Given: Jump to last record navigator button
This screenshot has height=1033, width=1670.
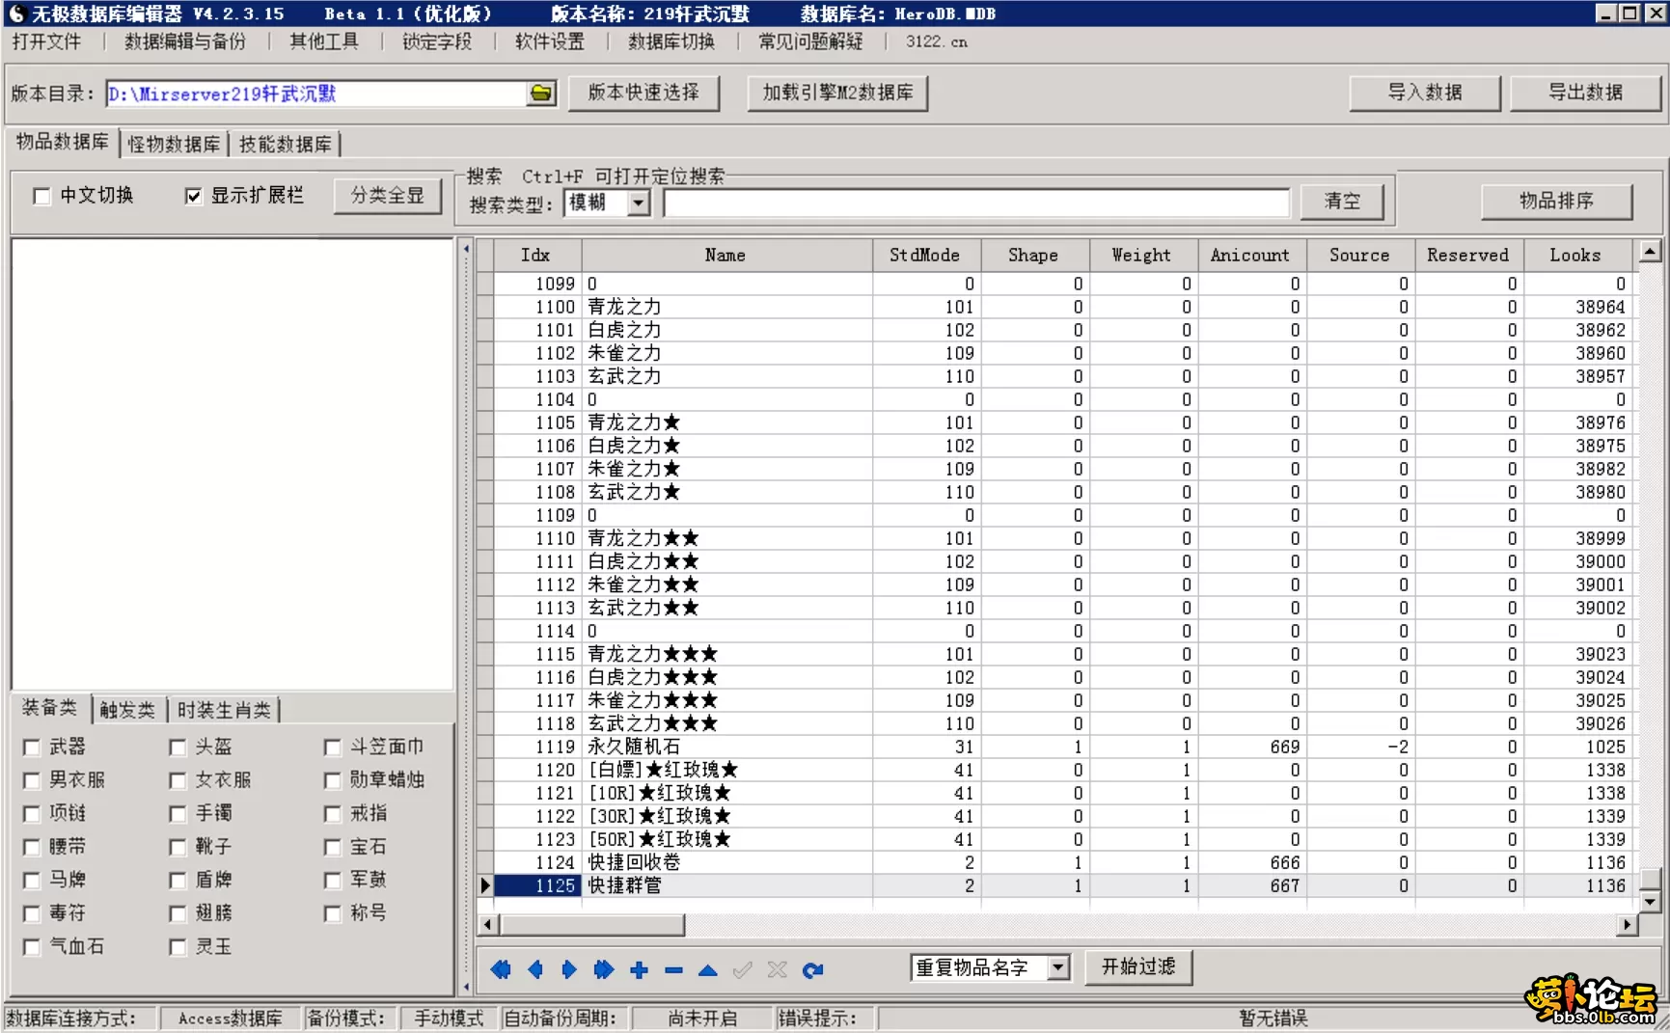Looking at the screenshot, I should (604, 969).
